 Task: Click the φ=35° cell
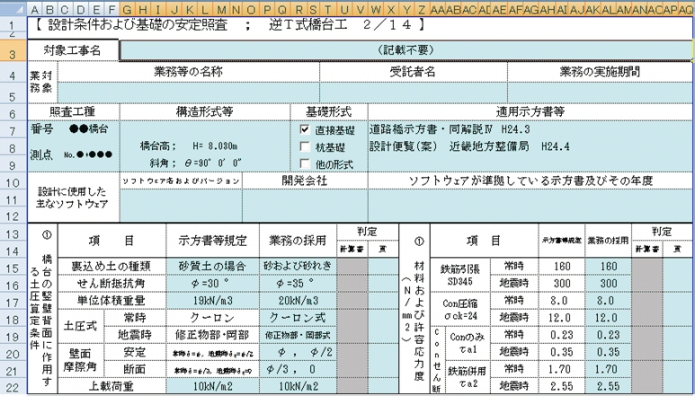(298, 283)
